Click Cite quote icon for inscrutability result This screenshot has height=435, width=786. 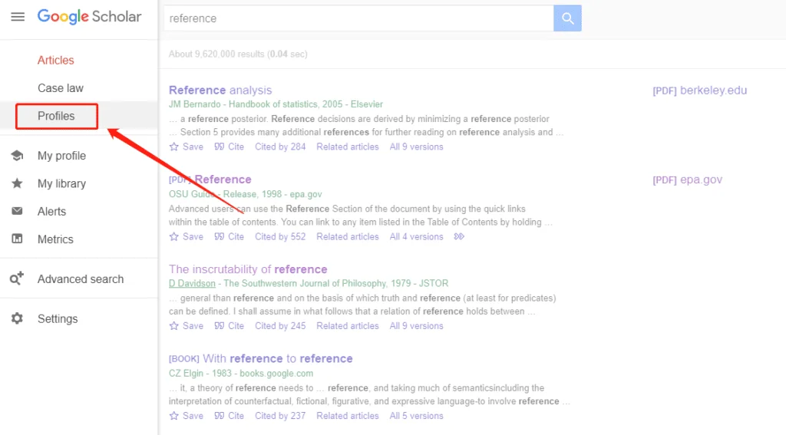[219, 326]
